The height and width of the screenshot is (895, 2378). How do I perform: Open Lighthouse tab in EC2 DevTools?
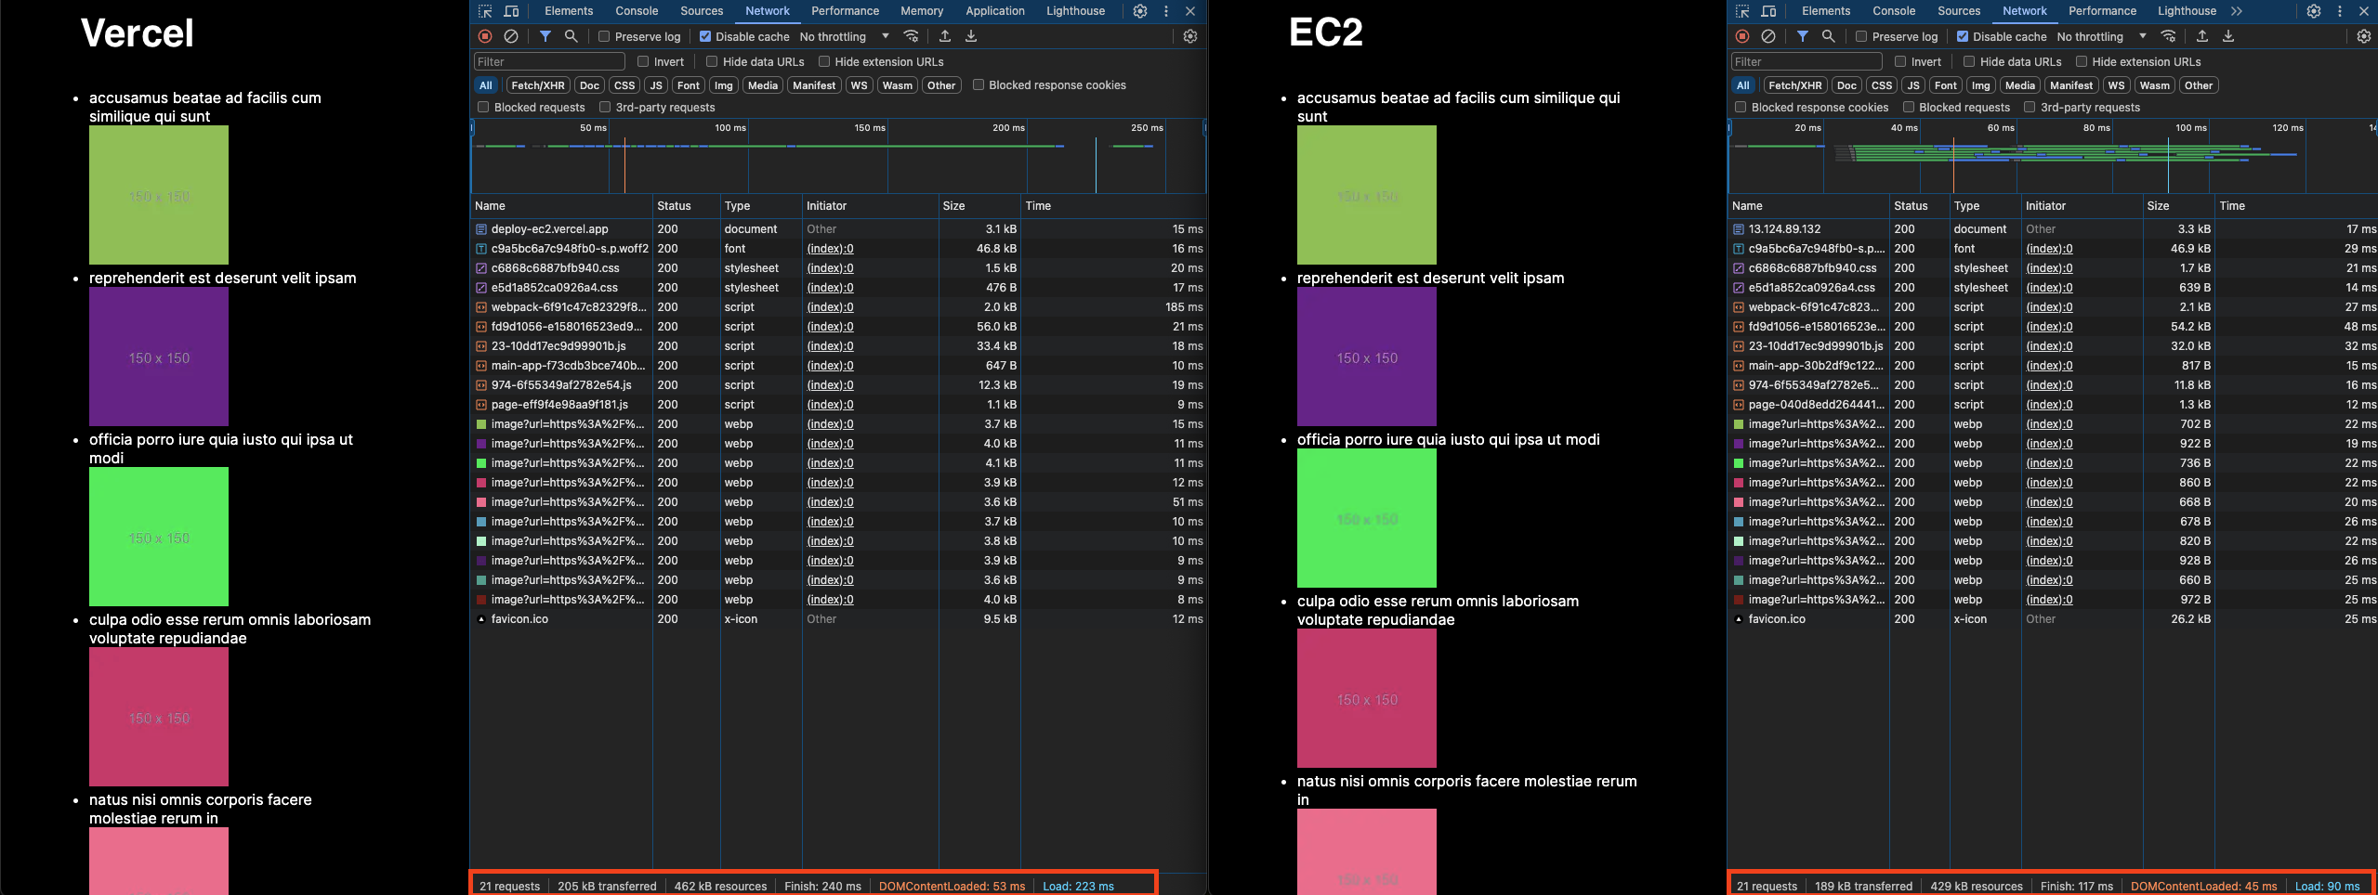[x=2187, y=11]
